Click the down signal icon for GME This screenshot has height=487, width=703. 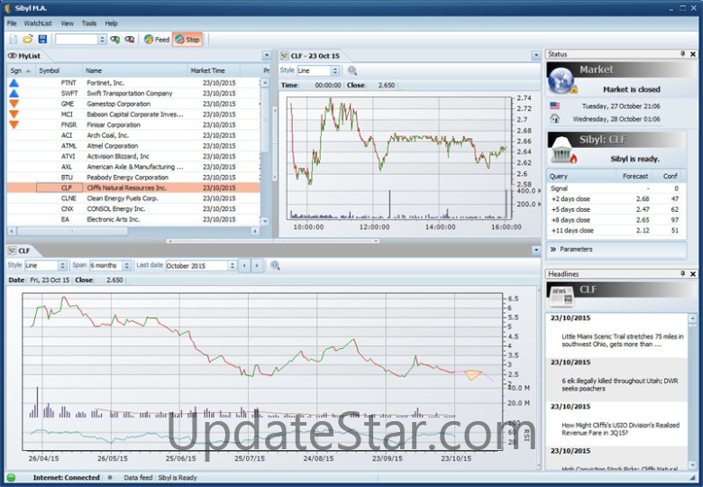[14, 104]
